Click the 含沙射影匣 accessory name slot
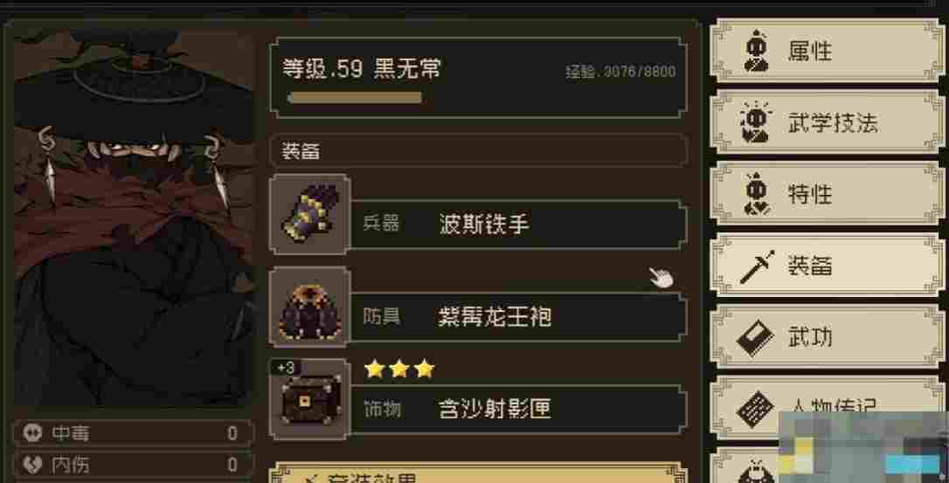The image size is (949, 483). tap(518, 409)
